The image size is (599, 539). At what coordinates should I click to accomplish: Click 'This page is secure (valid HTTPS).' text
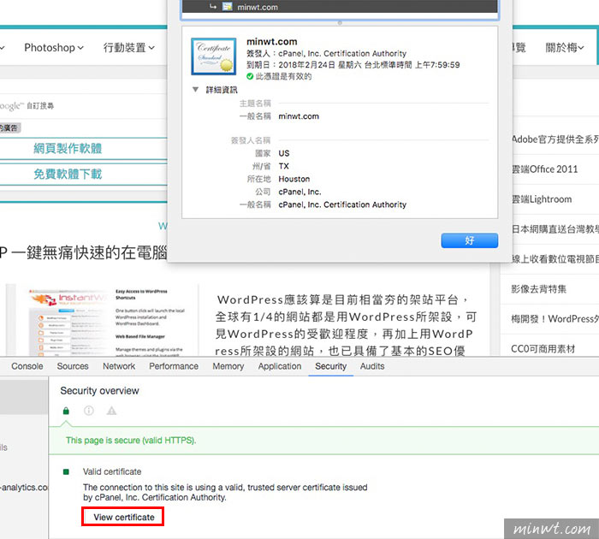point(131,441)
